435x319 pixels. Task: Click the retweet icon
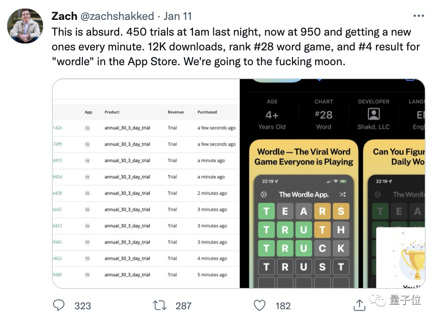[x=159, y=305]
